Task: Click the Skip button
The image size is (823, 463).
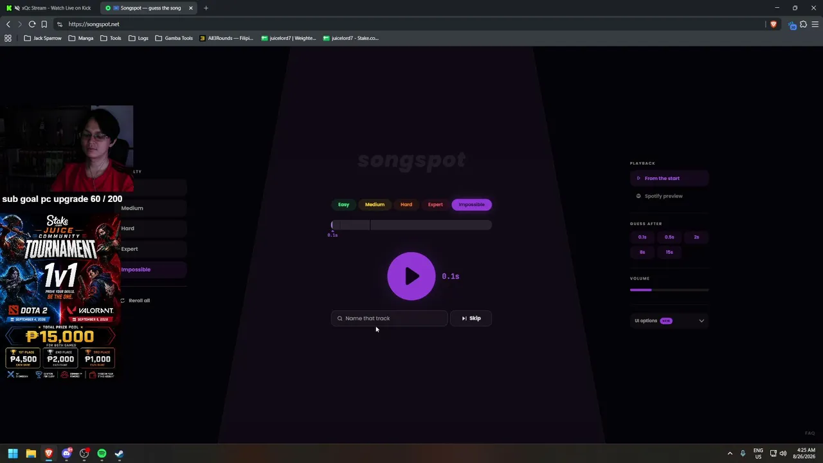Action: [471, 318]
